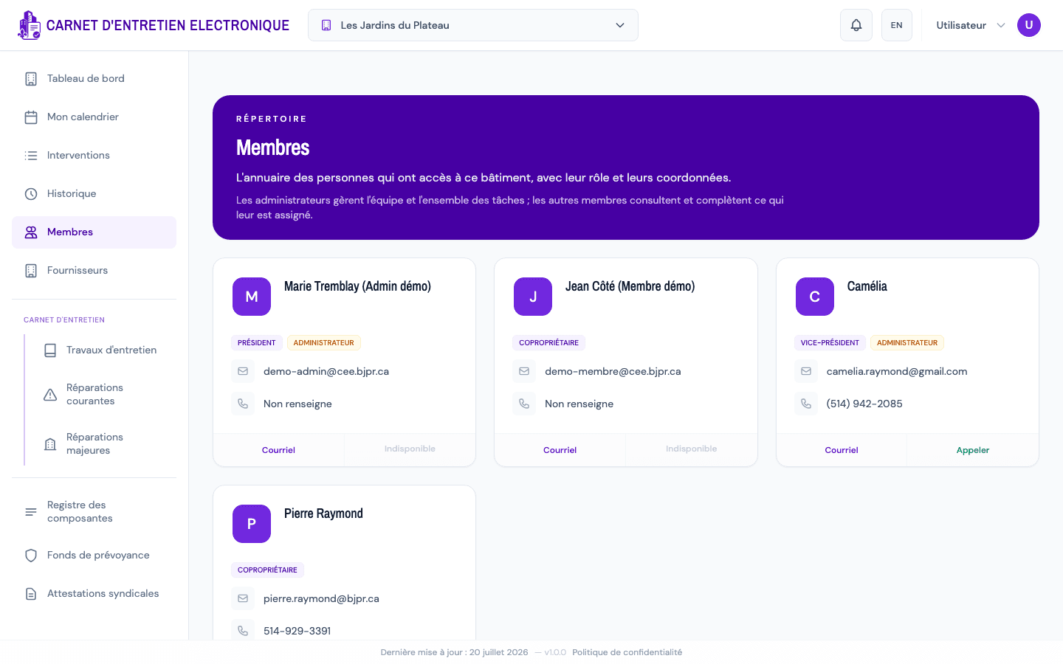The image size is (1063, 664).
Task: Click Courriel on Jean Côté's card
Action: click(560, 450)
